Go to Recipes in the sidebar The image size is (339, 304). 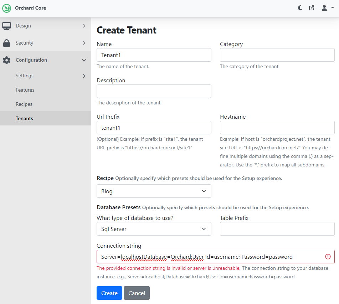click(x=45, y=104)
